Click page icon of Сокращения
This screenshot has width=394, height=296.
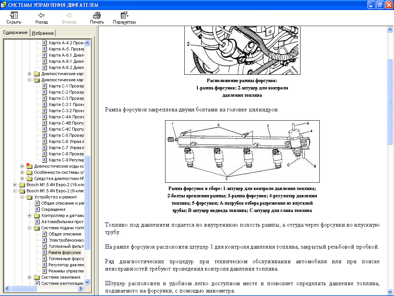point(37,209)
